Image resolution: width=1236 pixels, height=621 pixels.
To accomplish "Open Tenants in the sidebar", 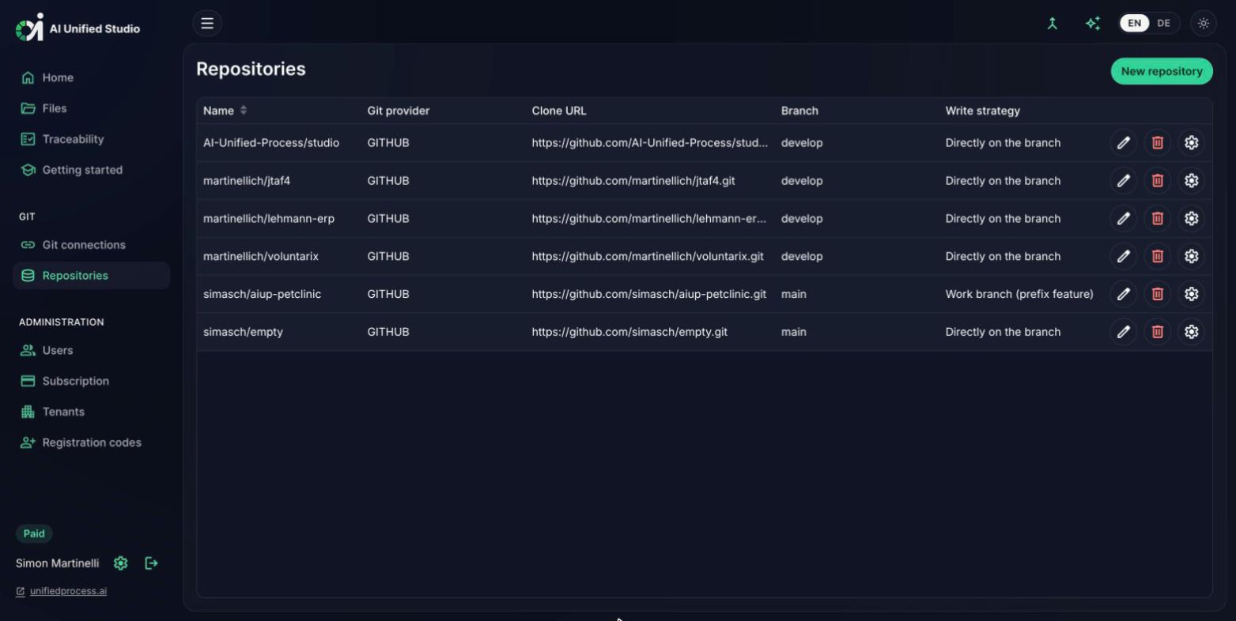I will point(91,412).
